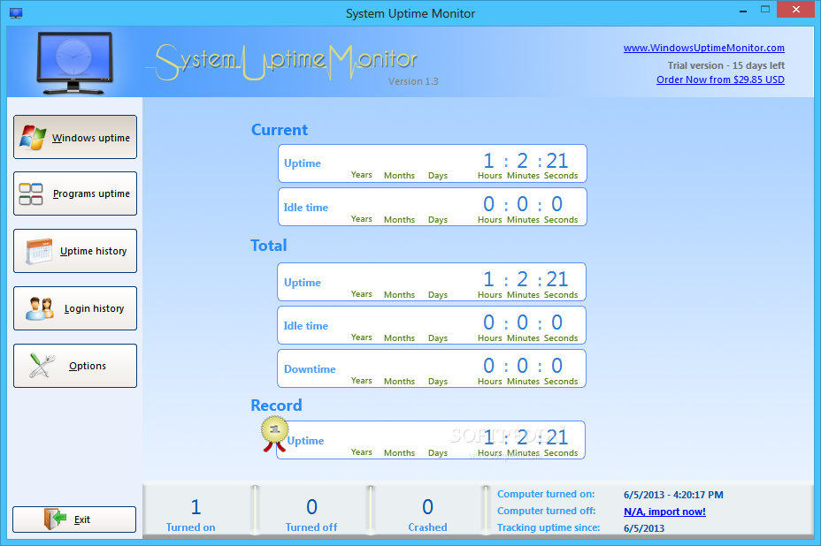Click the Current Uptime value 1:2:21
Screen dimensions: 821x546
(x=526, y=161)
